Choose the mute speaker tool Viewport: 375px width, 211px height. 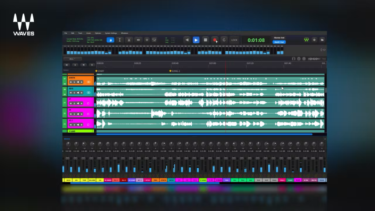point(138,40)
